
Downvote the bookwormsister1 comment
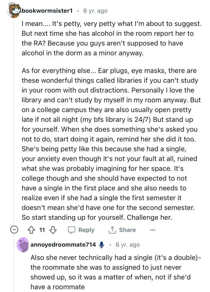(53, 230)
